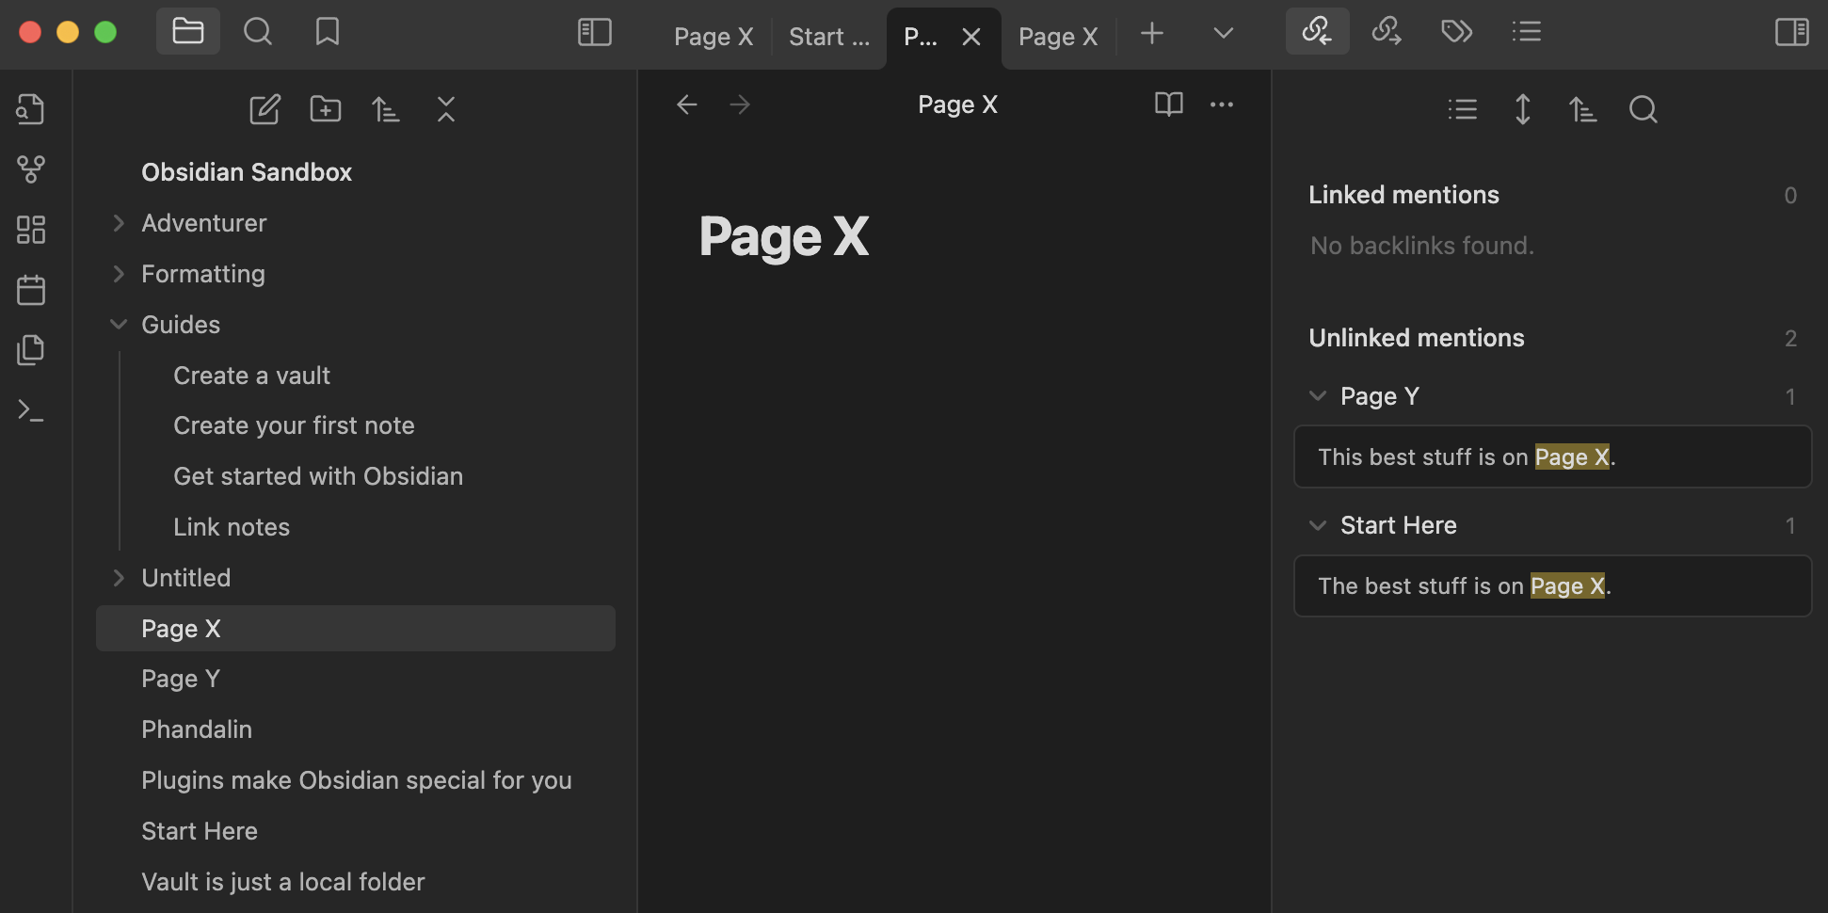Screen dimensions: 1828x913
Task: Expand the Untitled folder
Action: (x=185, y=578)
